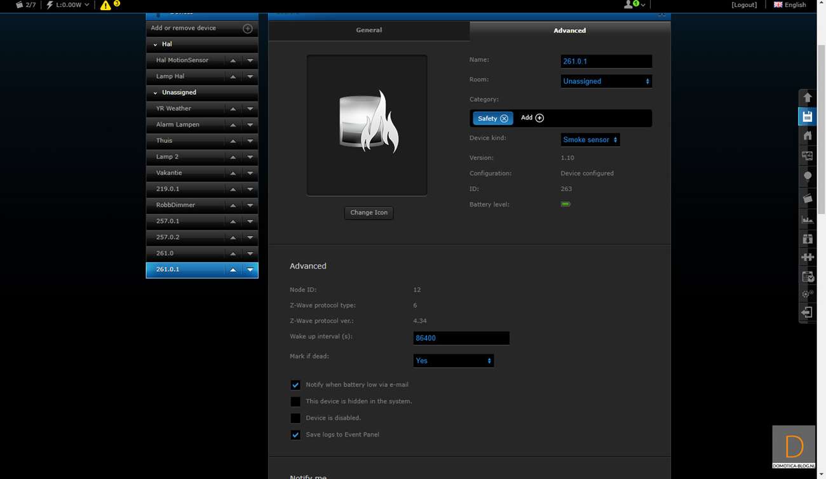The image size is (826, 479).
Task: Click the clapperboard scenes icon in sidebar
Action: pyautogui.click(x=808, y=198)
